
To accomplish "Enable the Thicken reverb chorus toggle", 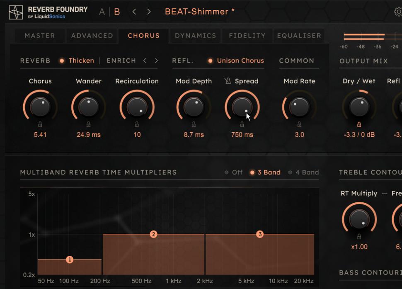I will [77, 61].
